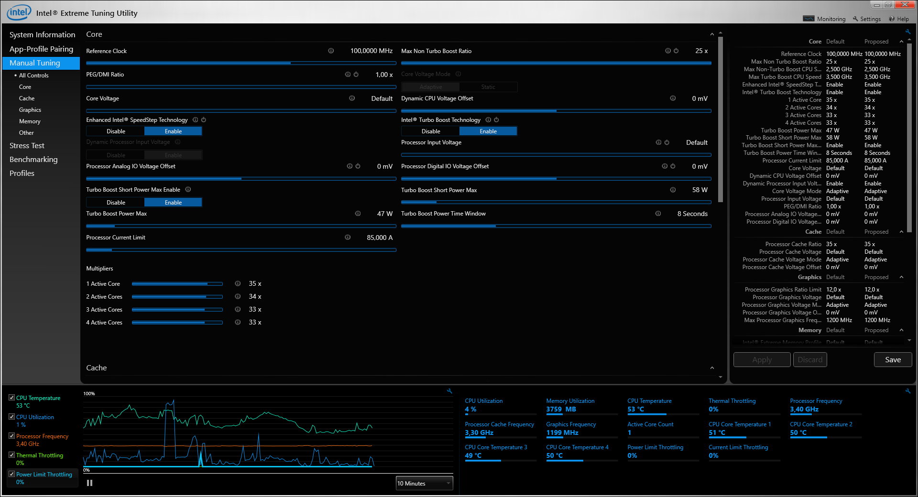Open App-Profile Pairing page
The height and width of the screenshot is (497, 918).
41,49
